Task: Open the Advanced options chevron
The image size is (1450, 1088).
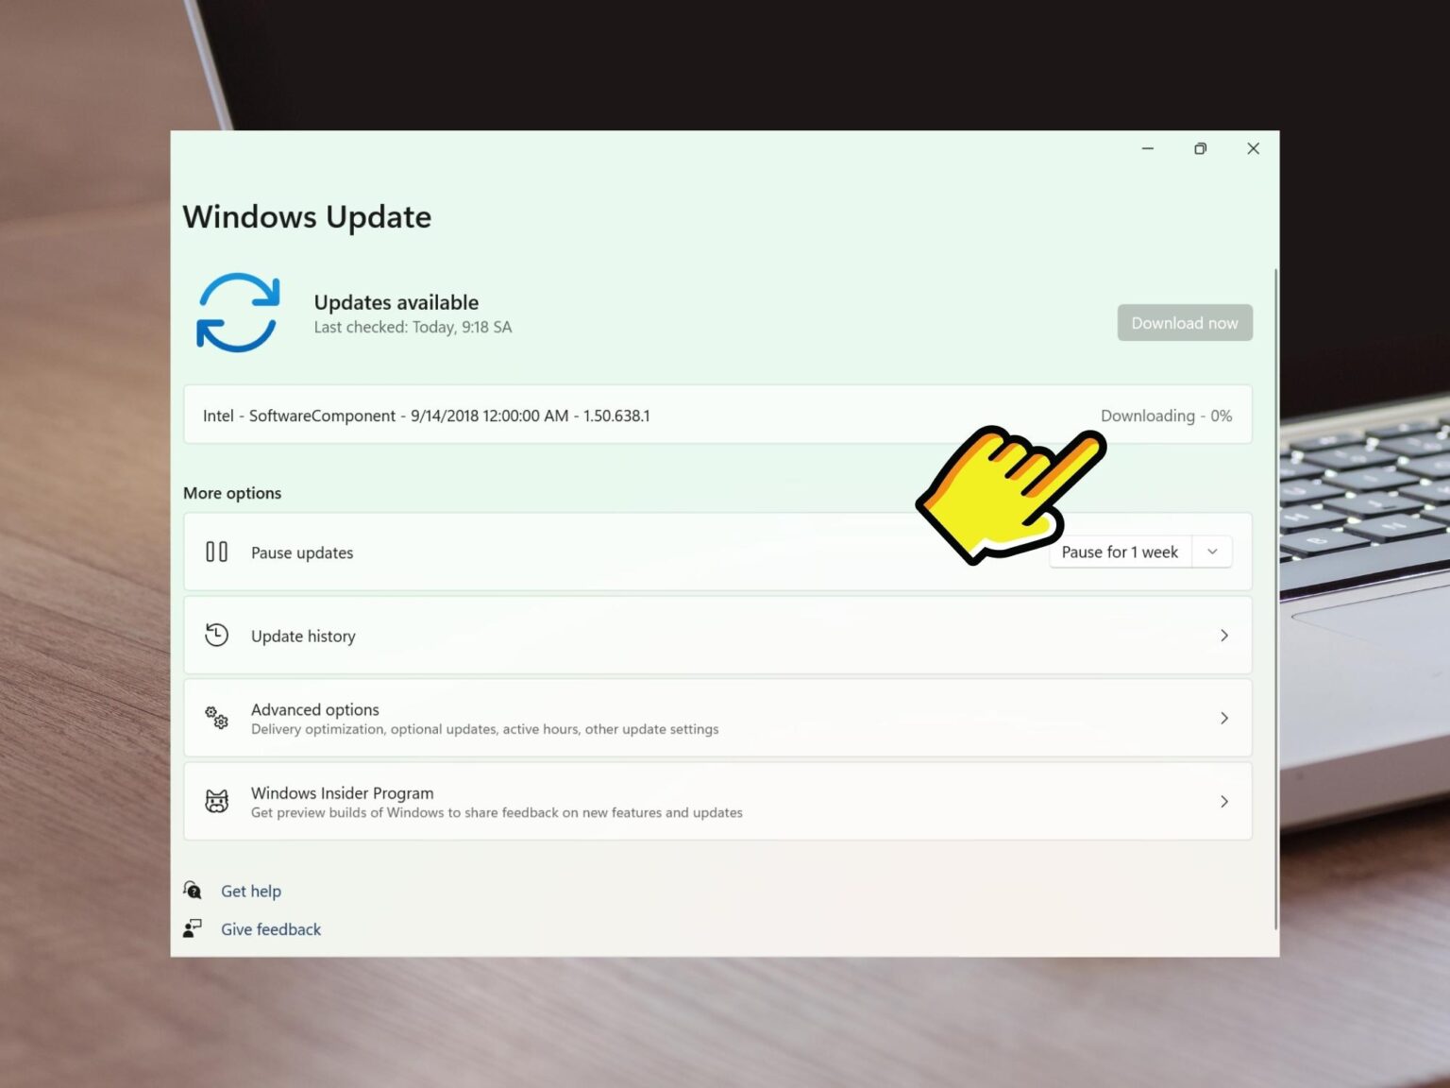Action: pos(1224,718)
